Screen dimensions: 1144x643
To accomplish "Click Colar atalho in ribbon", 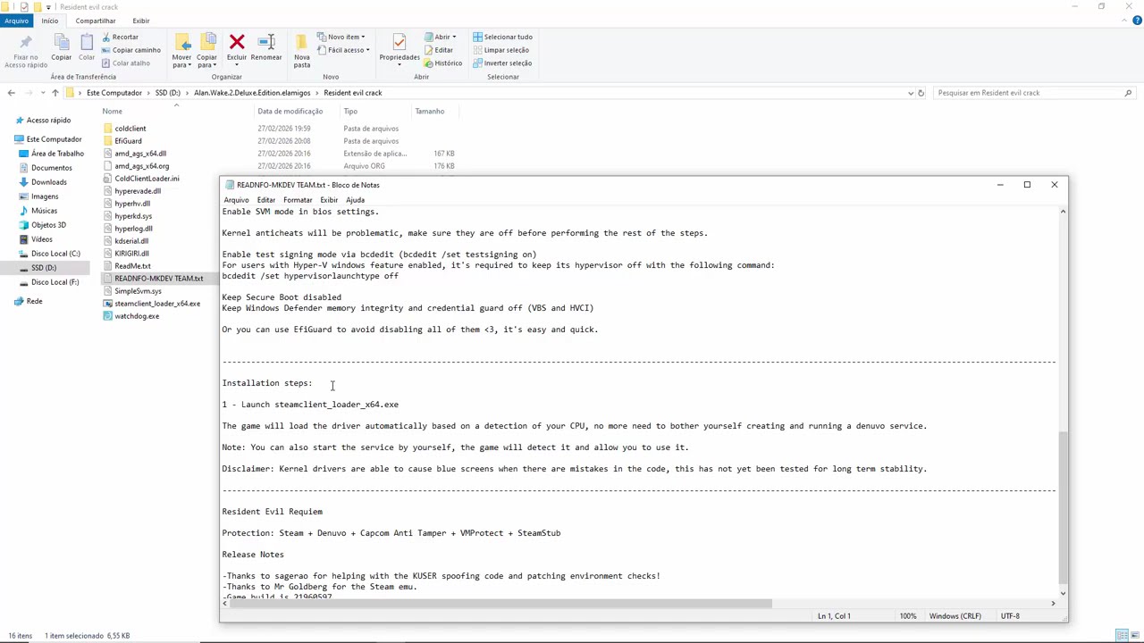I will coord(125,63).
